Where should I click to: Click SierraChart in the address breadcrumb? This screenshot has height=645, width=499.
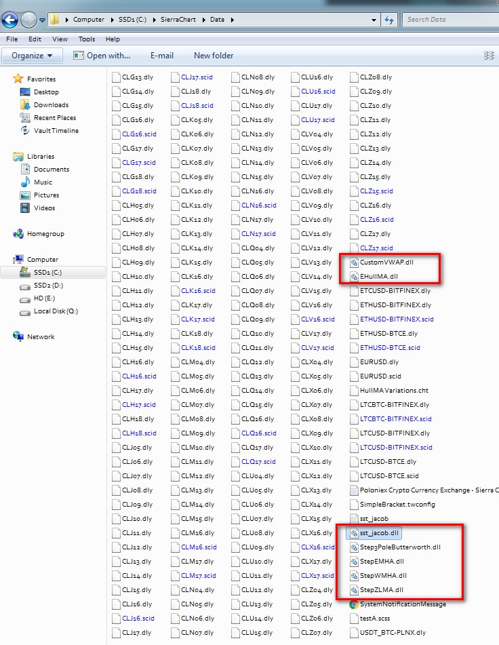click(178, 20)
